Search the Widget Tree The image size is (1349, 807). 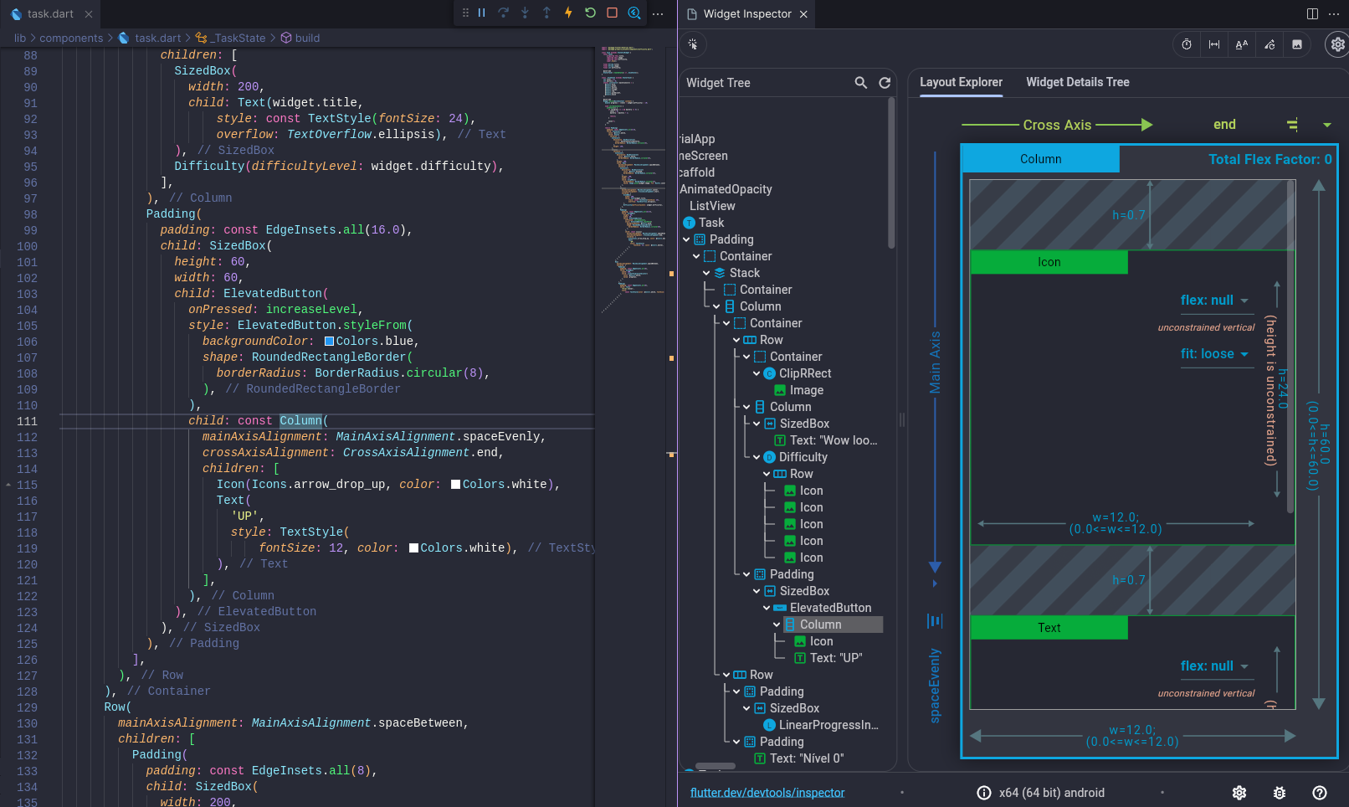(x=860, y=83)
